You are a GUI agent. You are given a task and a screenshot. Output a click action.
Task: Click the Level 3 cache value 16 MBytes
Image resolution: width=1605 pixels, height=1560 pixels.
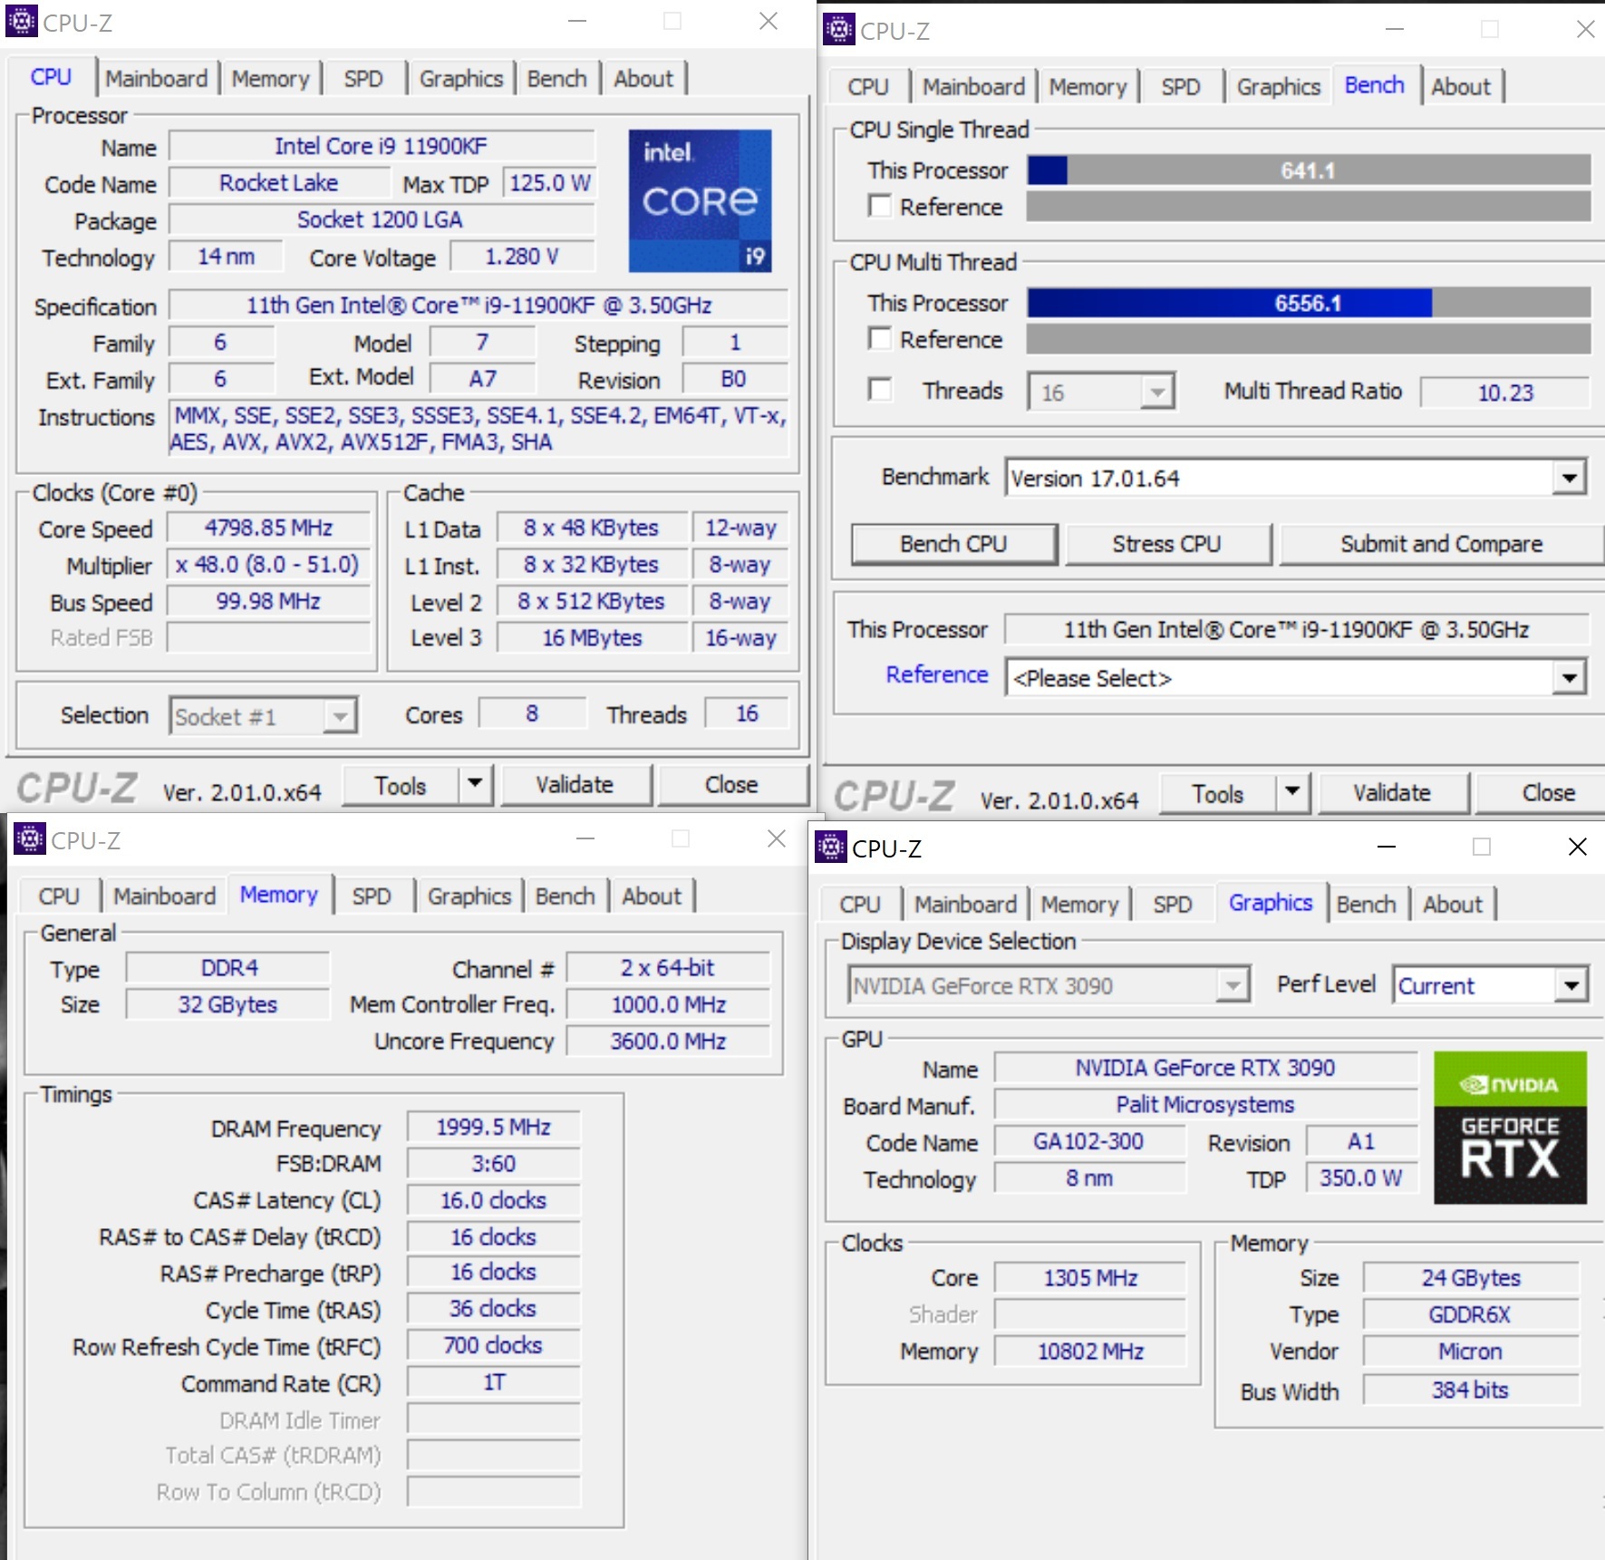coord(592,638)
